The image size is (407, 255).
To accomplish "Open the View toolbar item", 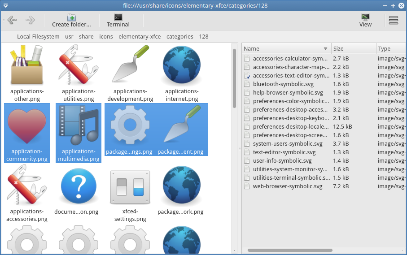I will tap(365, 21).
